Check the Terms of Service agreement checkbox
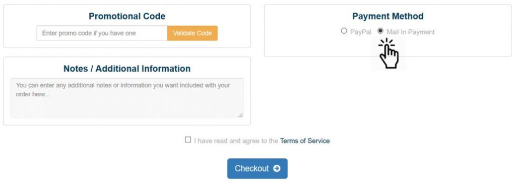 [188, 140]
